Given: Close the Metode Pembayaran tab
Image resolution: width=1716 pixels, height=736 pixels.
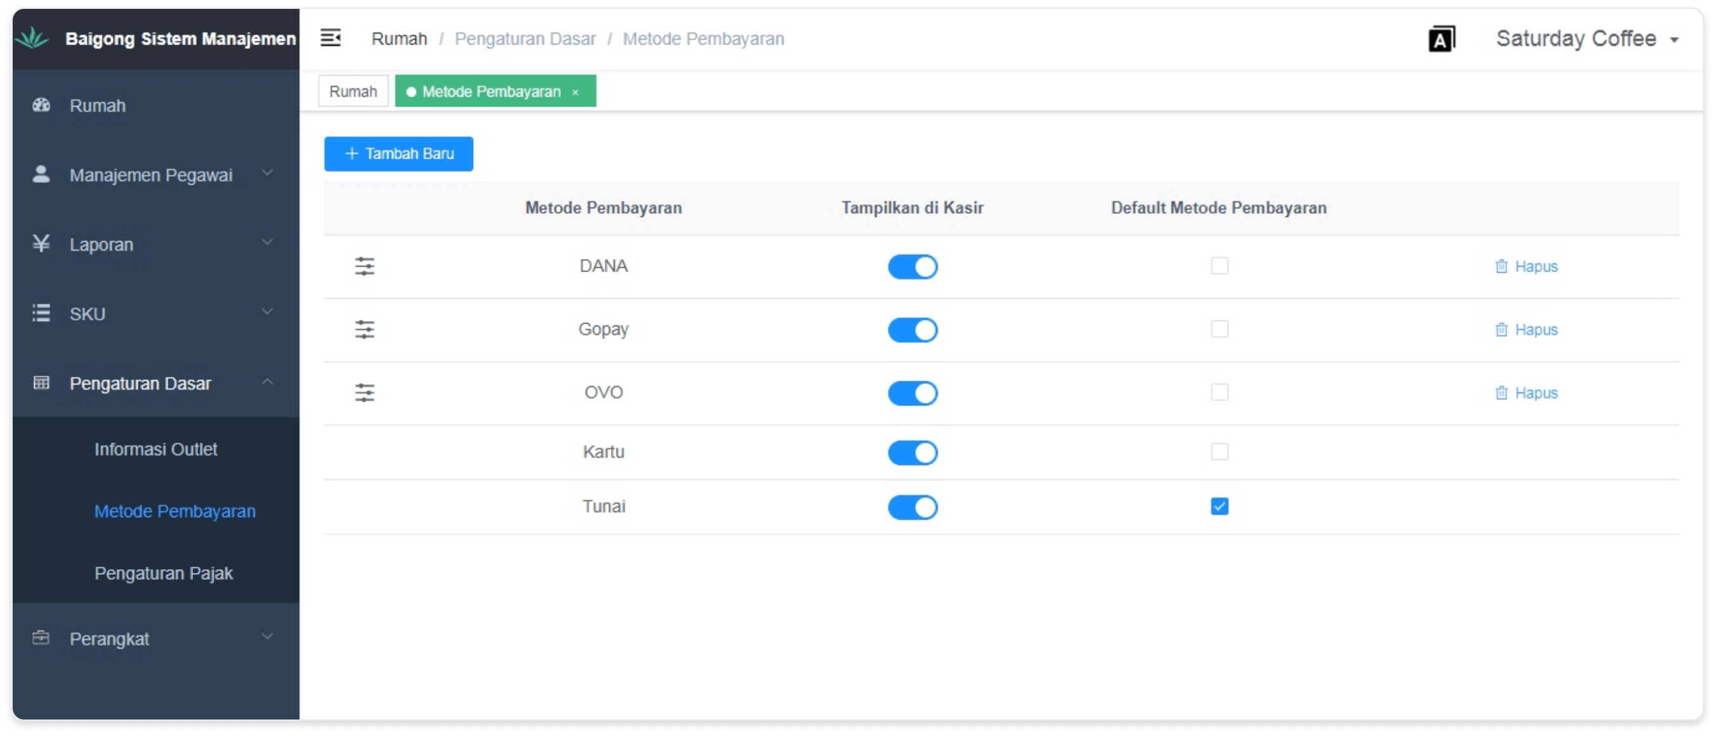Looking at the screenshot, I should coord(575,93).
